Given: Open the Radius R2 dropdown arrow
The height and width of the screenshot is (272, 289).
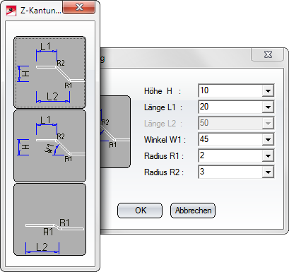Looking at the screenshot, I should click(x=268, y=172).
